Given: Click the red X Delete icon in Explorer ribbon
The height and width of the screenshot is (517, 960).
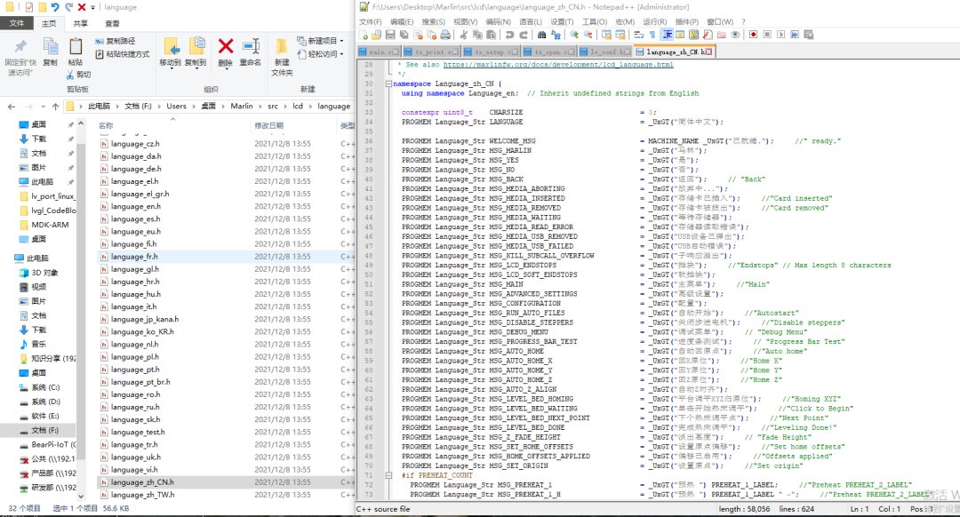Looking at the screenshot, I should click(226, 47).
